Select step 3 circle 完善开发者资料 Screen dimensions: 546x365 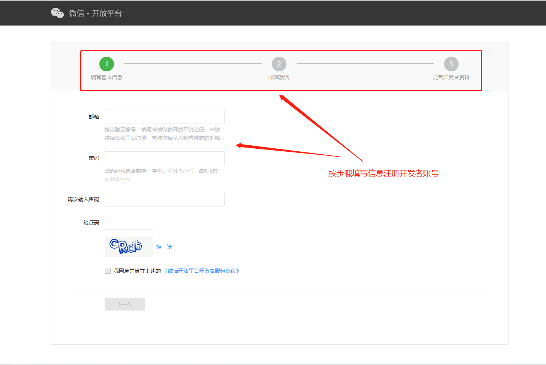(x=451, y=64)
